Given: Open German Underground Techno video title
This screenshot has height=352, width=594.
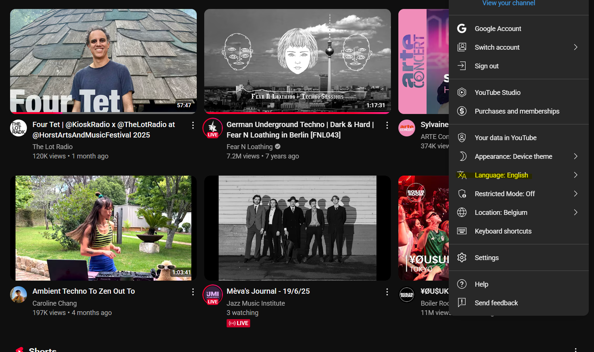Looking at the screenshot, I should pos(300,130).
